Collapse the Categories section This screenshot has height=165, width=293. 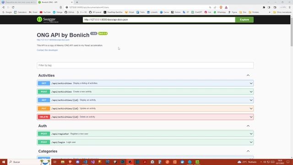pyautogui.click(x=248, y=151)
